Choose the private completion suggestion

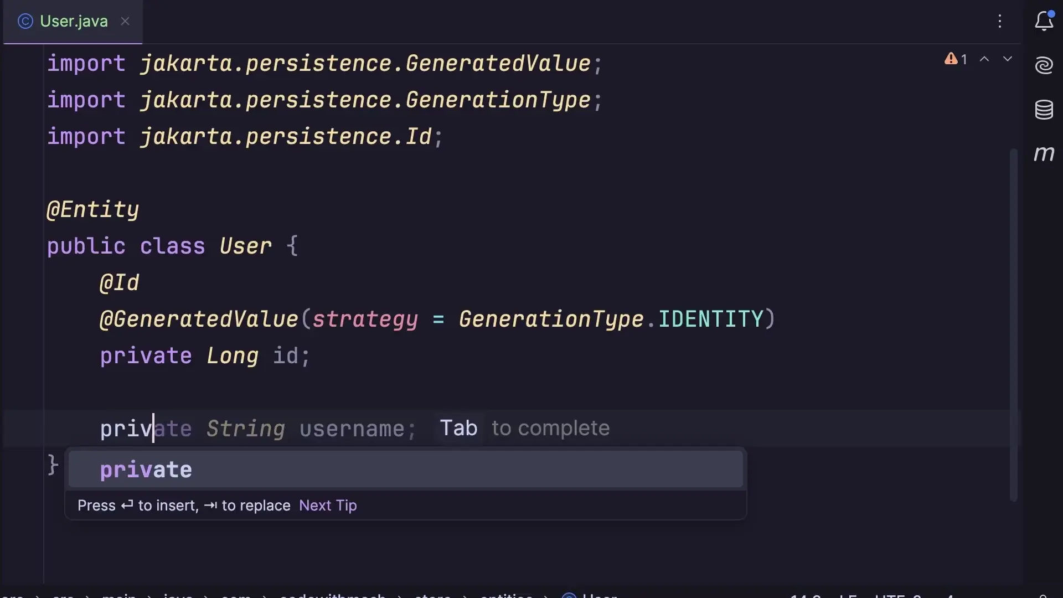[x=405, y=470]
